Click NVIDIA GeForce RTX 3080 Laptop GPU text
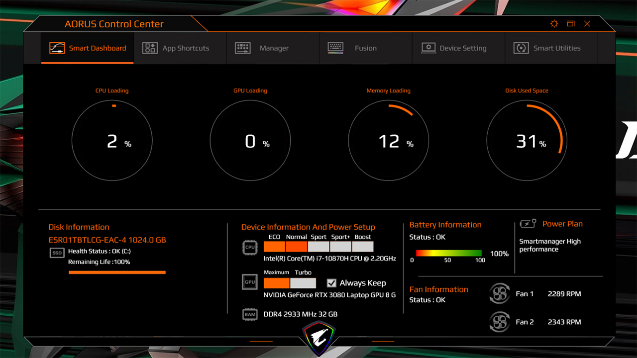Viewport: 637px width, 358px height. (329, 295)
